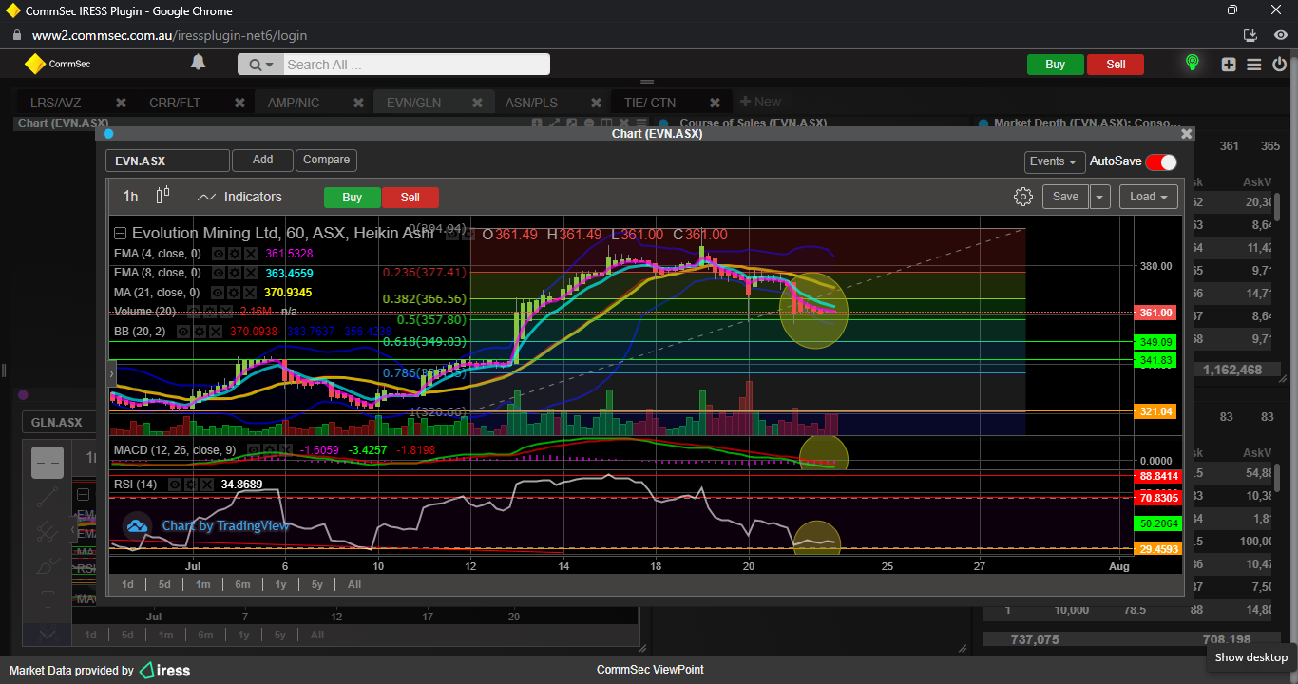Click the TradingView logo icon

137,525
